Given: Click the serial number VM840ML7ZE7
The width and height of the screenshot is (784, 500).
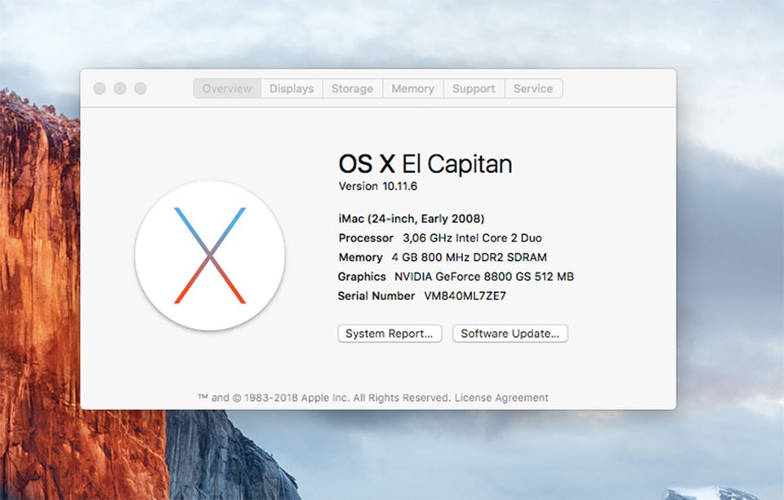Looking at the screenshot, I should pyautogui.click(x=465, y=296).
